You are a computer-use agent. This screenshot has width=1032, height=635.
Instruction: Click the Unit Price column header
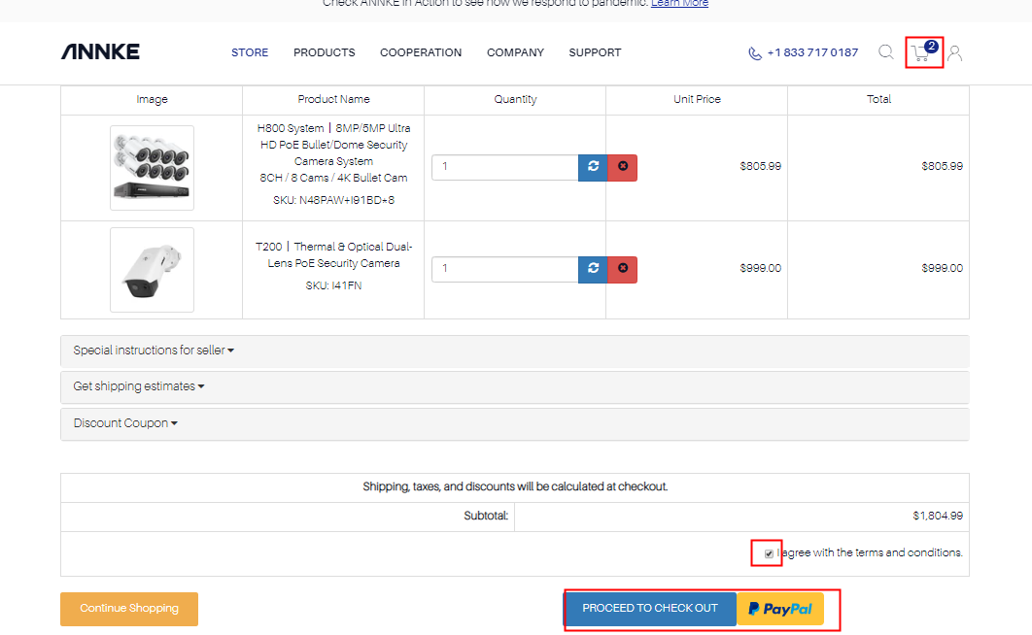[697, 99]
